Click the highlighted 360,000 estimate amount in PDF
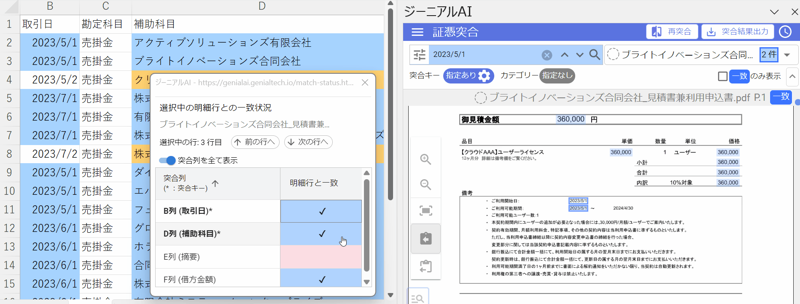 (571, 119)
